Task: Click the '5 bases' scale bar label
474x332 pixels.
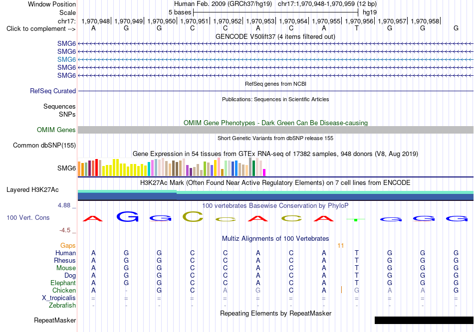Action: pos(180,12)
